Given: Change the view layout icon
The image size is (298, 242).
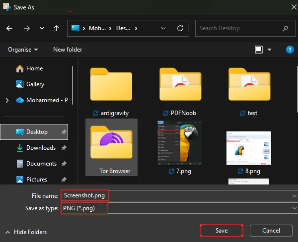Looking at the screenshot, I should pyautogui.click(x=259, y=50).
